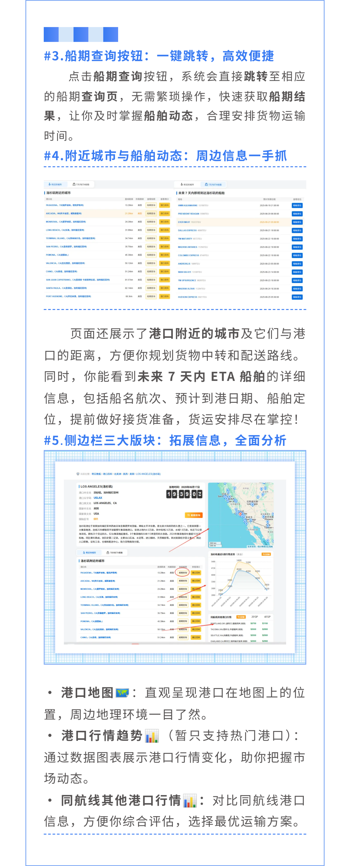The image size is (350, 866).
Task: Click 今日更新 badge beside 同航线其他港口行情
Action: (241, 617)
